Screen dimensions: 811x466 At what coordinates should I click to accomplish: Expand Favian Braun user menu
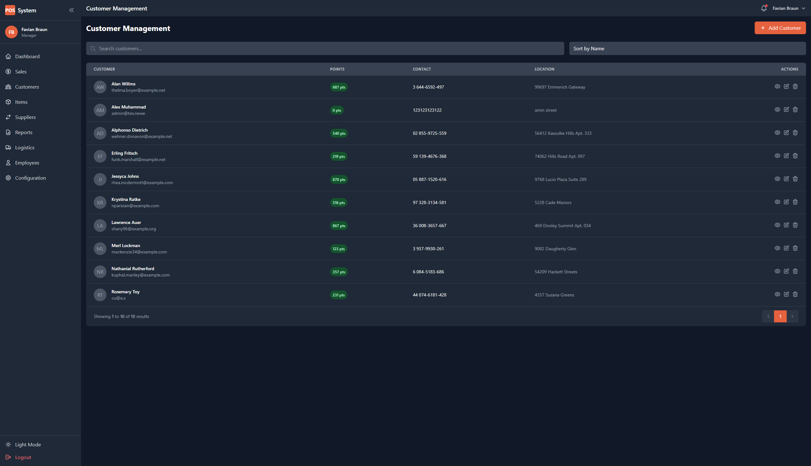coord(789,8)
